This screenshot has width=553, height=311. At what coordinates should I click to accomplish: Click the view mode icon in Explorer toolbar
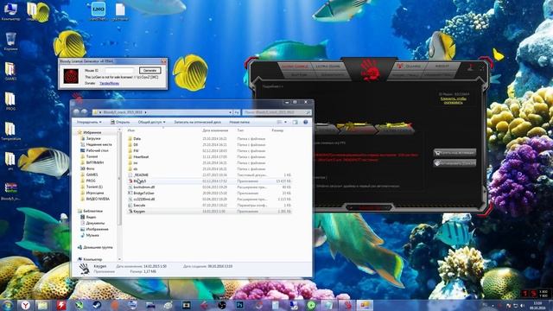point(279,122)
